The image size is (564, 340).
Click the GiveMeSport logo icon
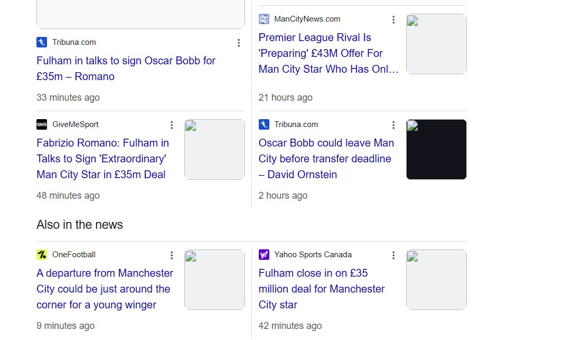[x=42, y=124]
